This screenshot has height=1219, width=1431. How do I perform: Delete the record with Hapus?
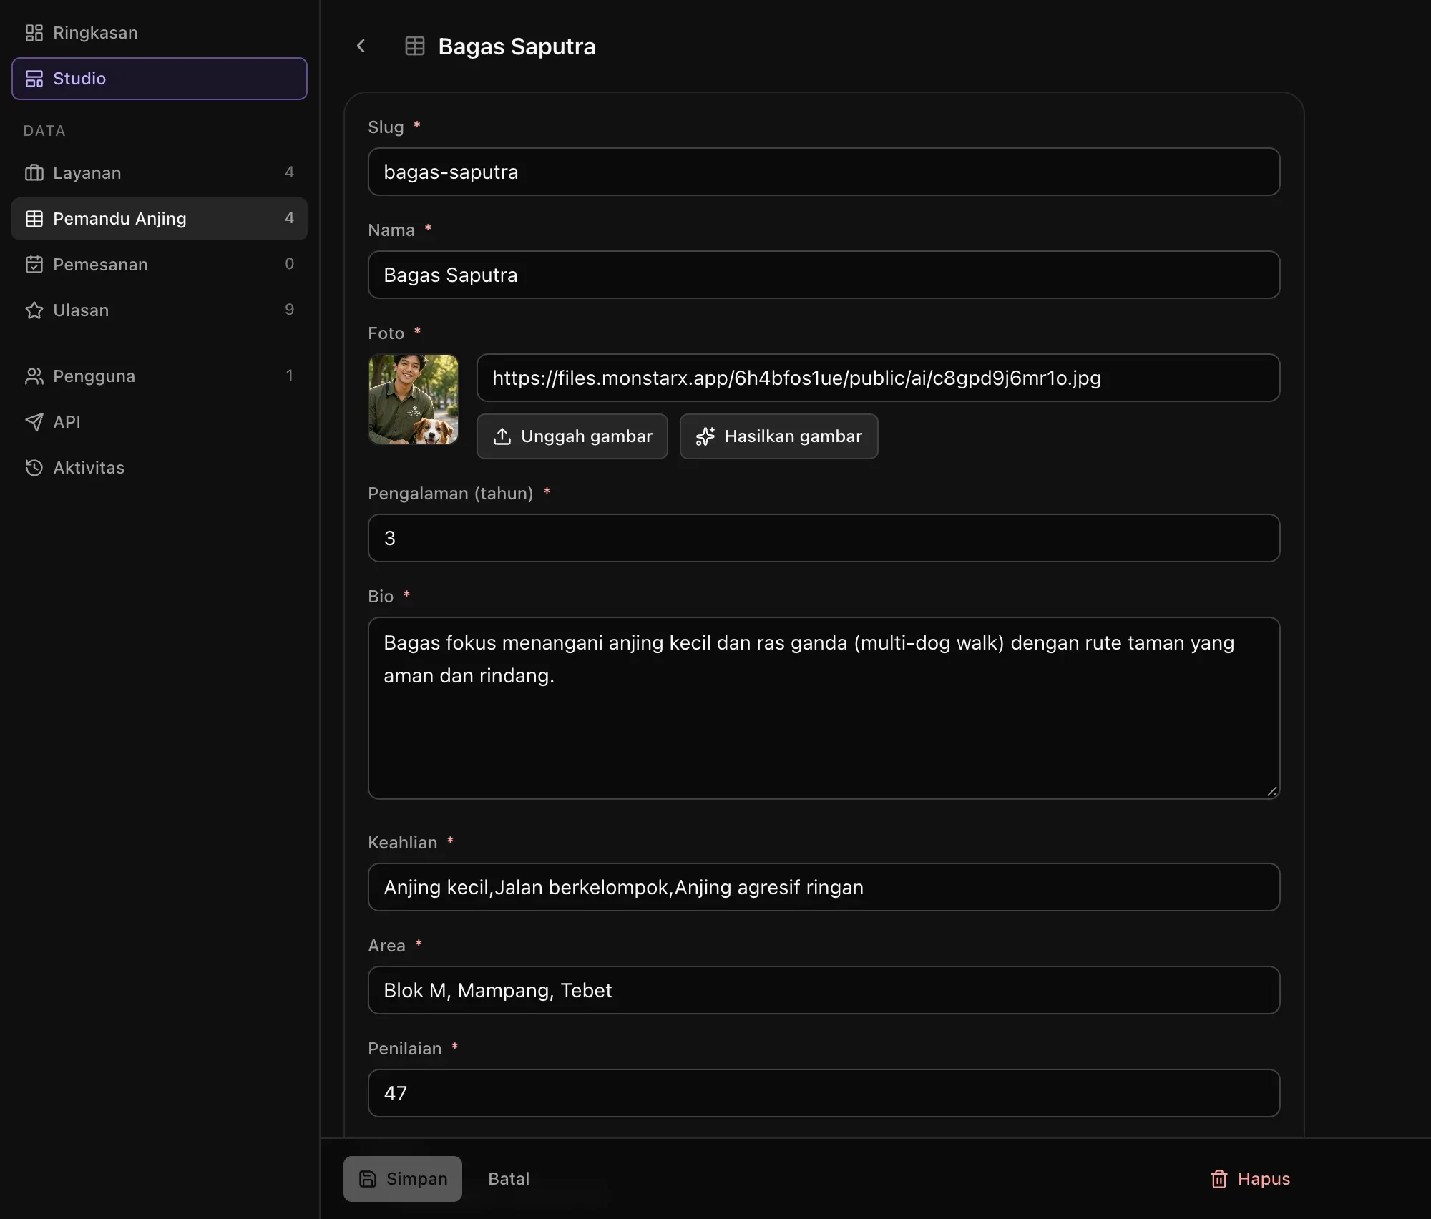pos(1250,1179)
